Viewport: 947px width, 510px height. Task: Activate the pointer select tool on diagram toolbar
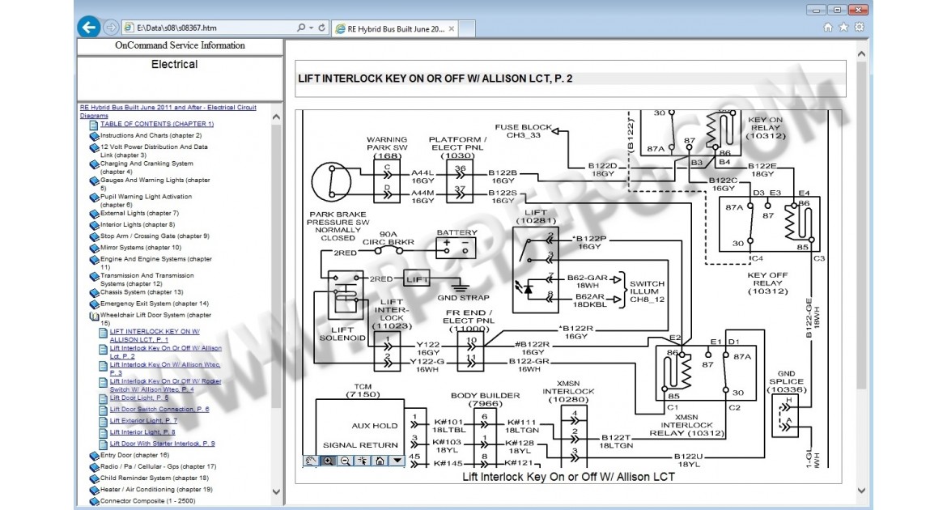(363, 461)
